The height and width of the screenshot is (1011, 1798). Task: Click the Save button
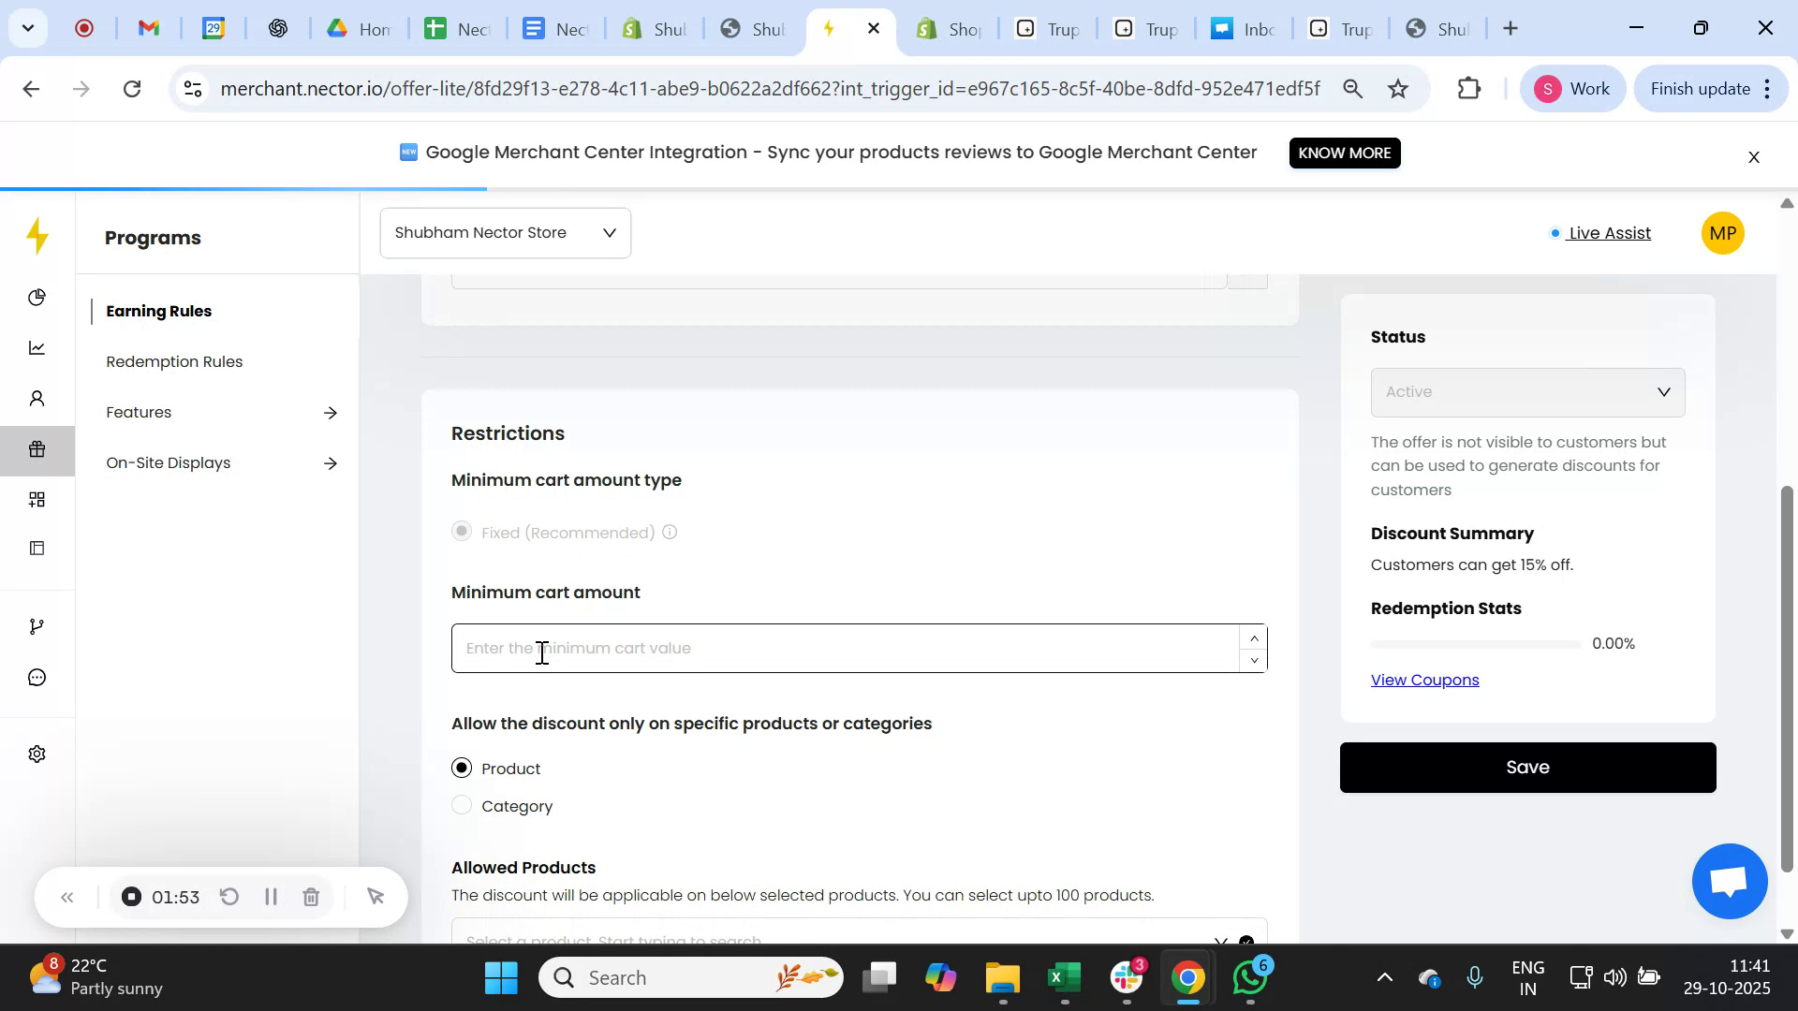(1527, 766)
